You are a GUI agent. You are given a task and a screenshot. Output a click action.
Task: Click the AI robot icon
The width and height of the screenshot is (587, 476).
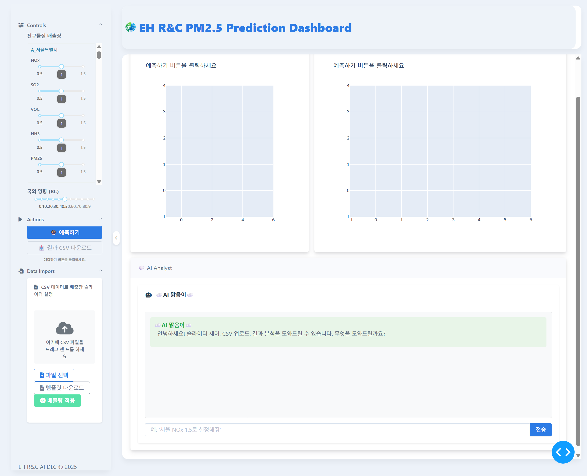148,295
